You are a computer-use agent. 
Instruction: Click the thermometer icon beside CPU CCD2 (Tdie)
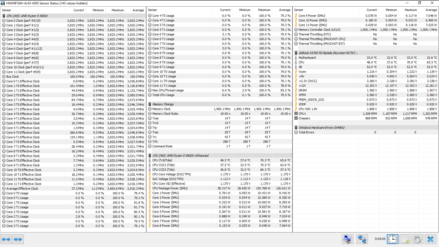[150, 170]
